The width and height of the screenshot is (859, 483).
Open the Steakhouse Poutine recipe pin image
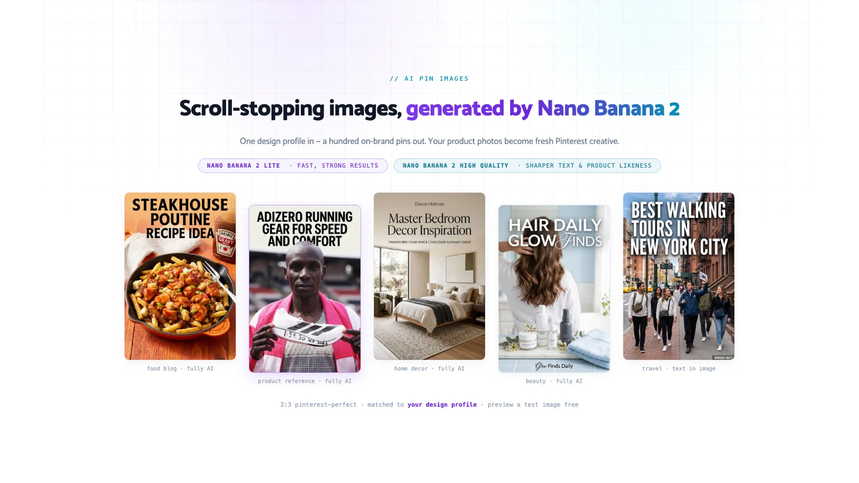(180, 276)
